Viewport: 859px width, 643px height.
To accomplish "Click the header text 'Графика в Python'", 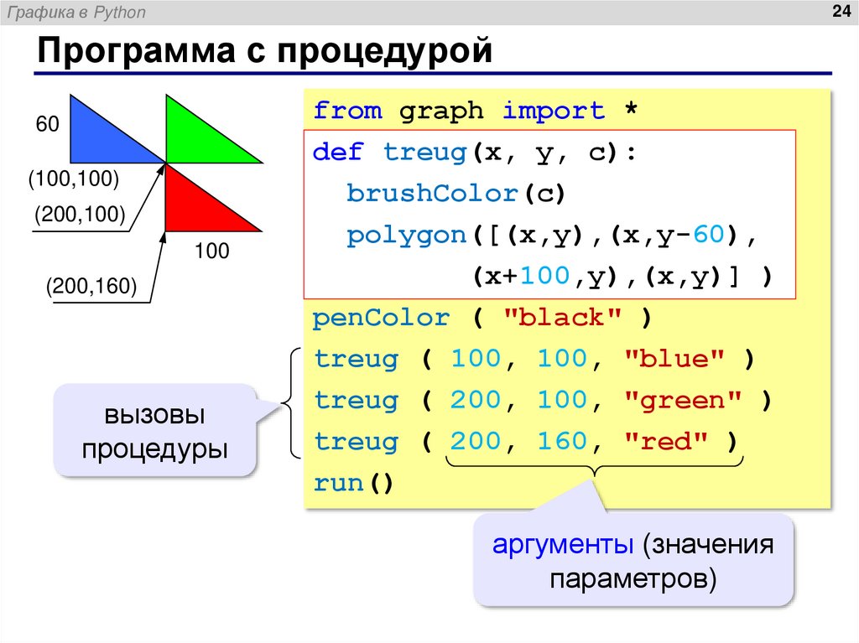I will coord(76,12).
